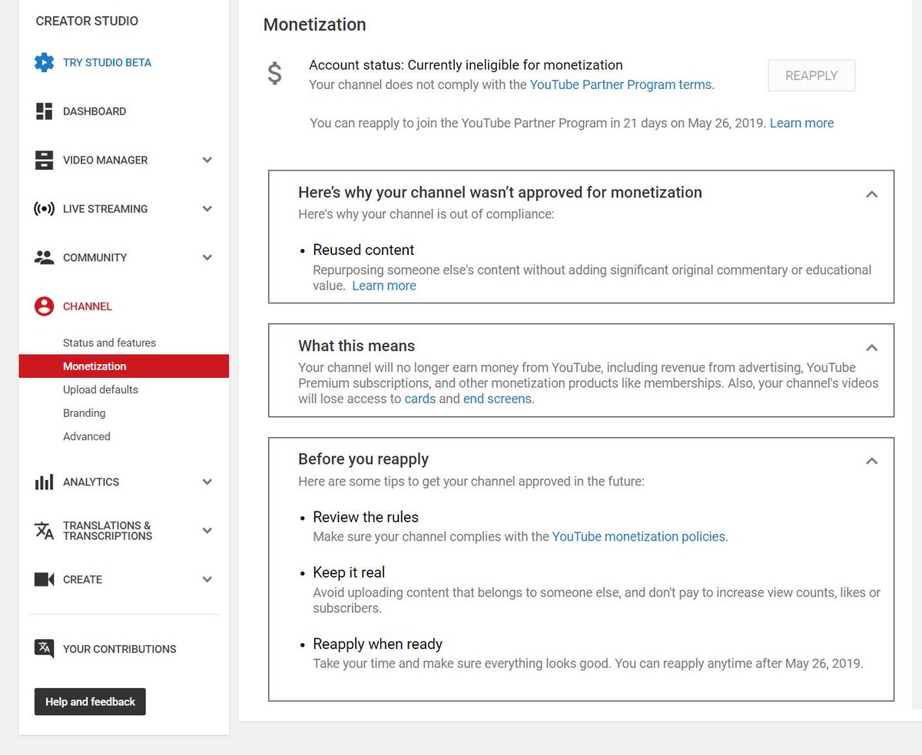Open Upload defaults
Screen dimensions: 922x755
101,389
